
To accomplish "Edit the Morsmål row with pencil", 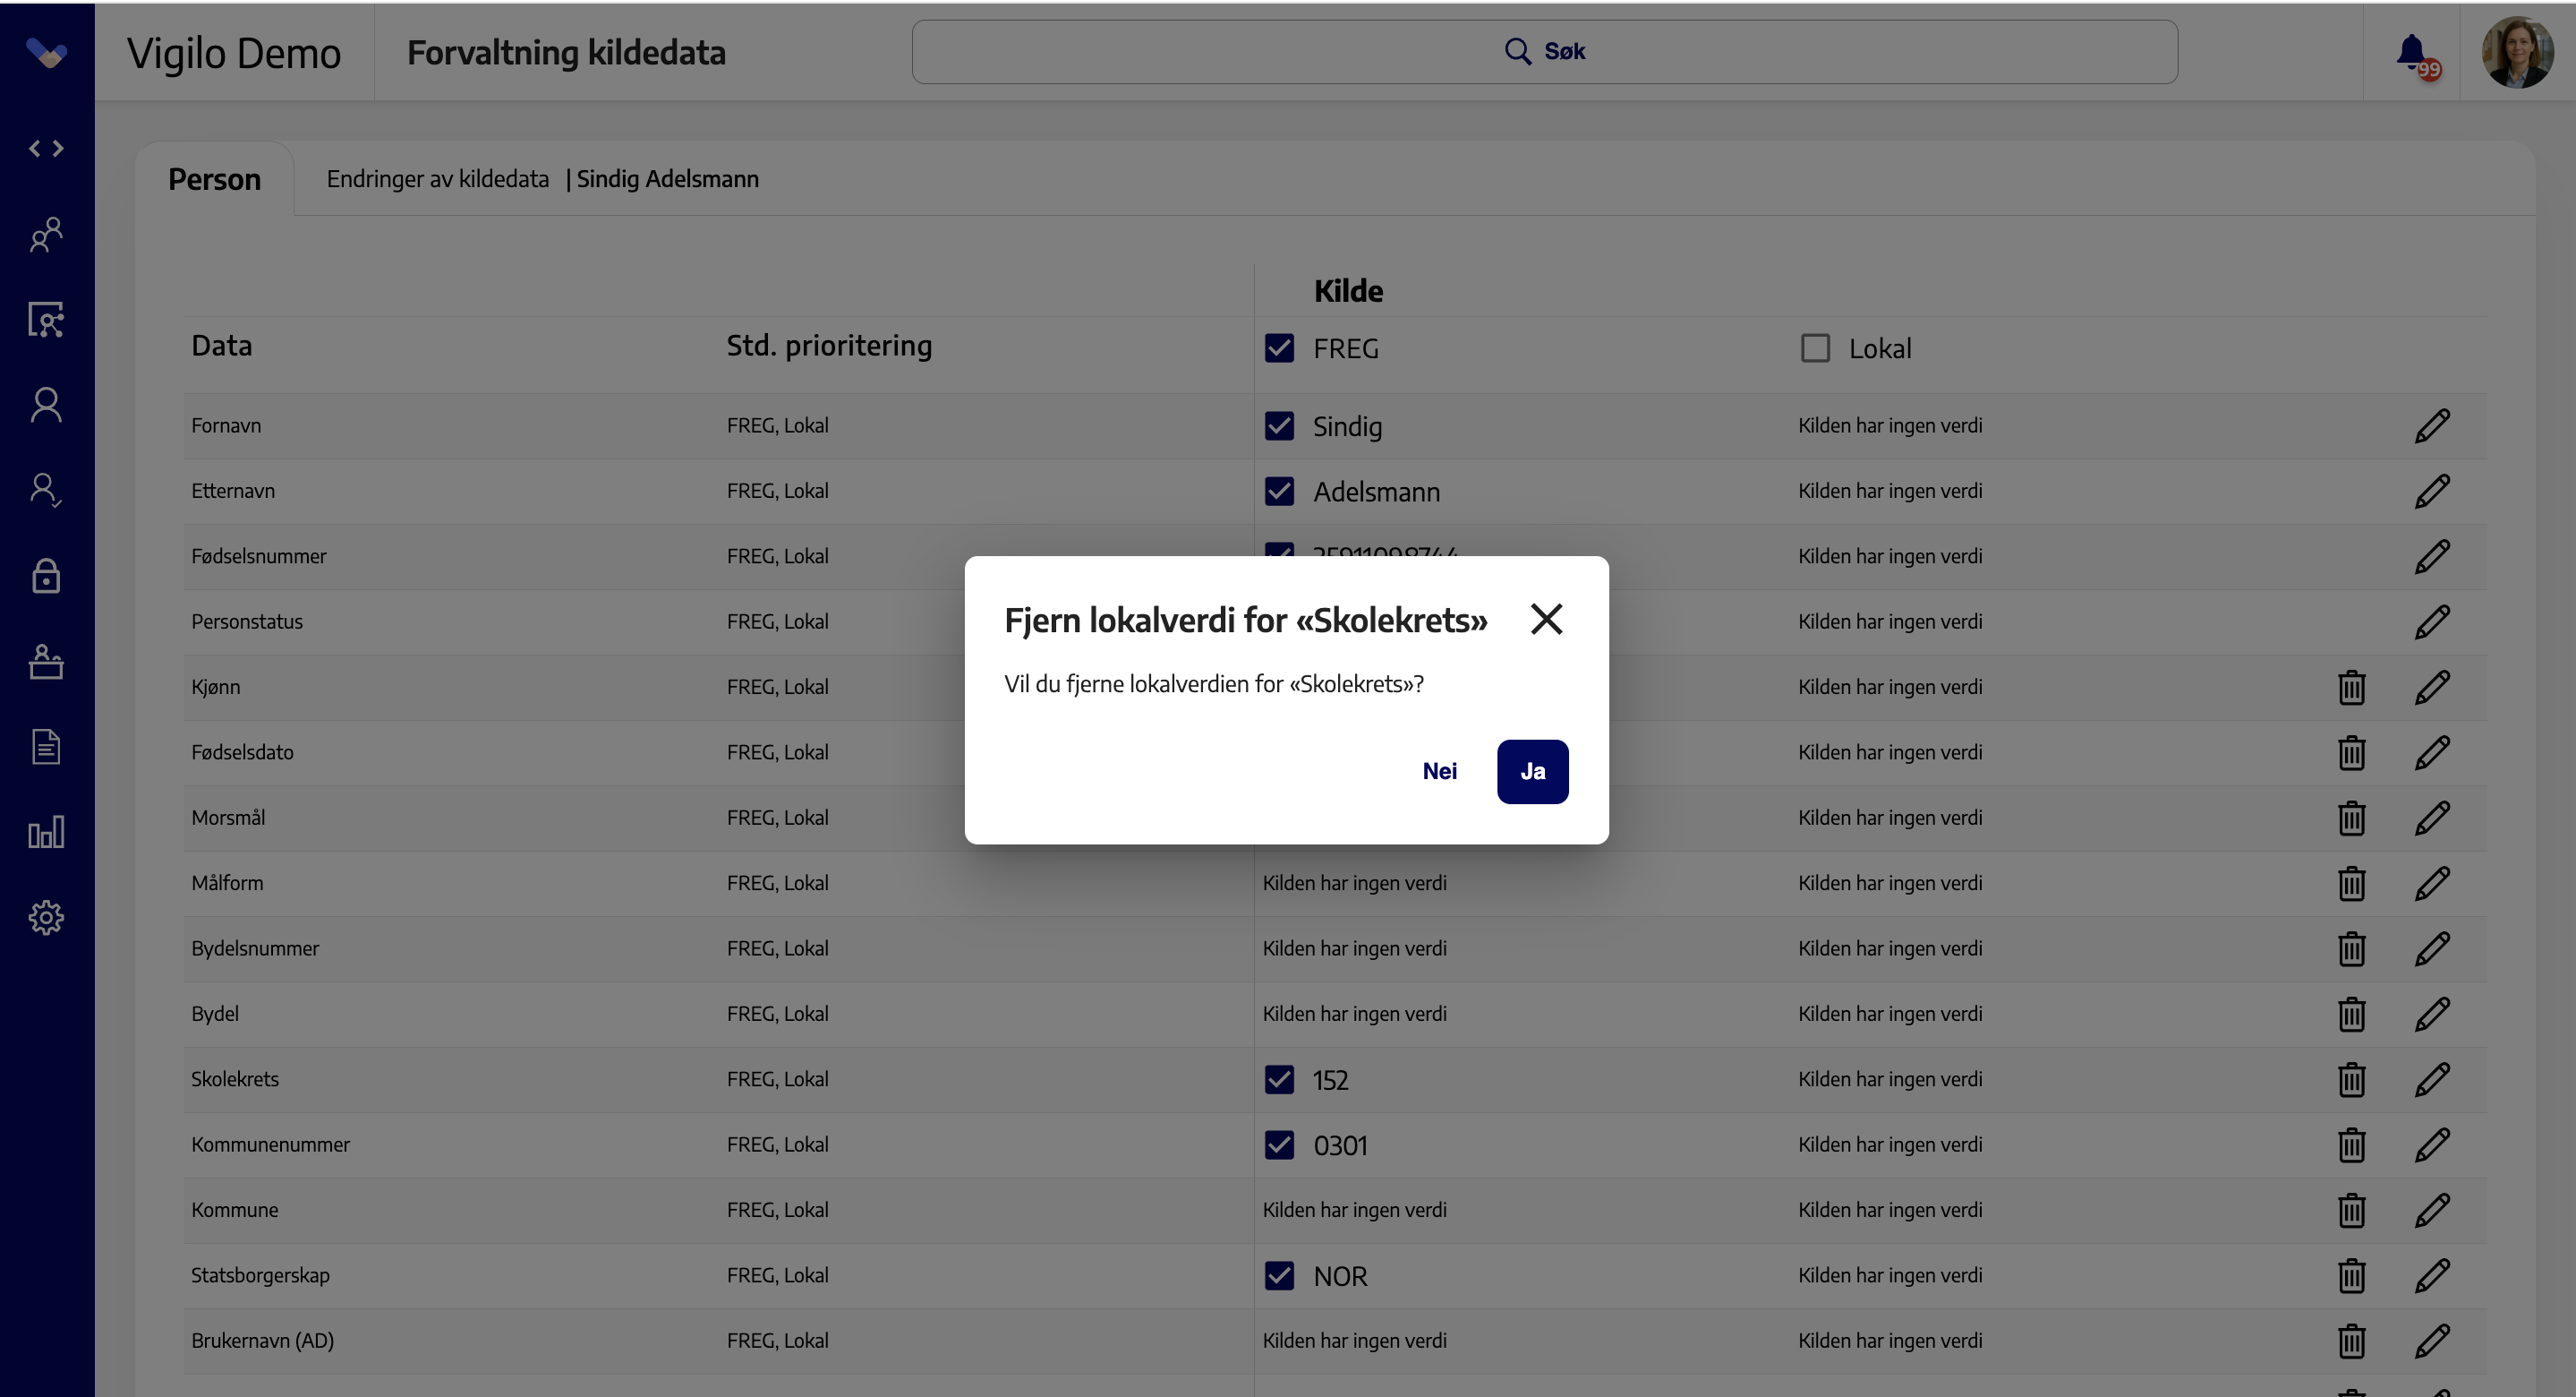I will click(x=2432, y=818).
